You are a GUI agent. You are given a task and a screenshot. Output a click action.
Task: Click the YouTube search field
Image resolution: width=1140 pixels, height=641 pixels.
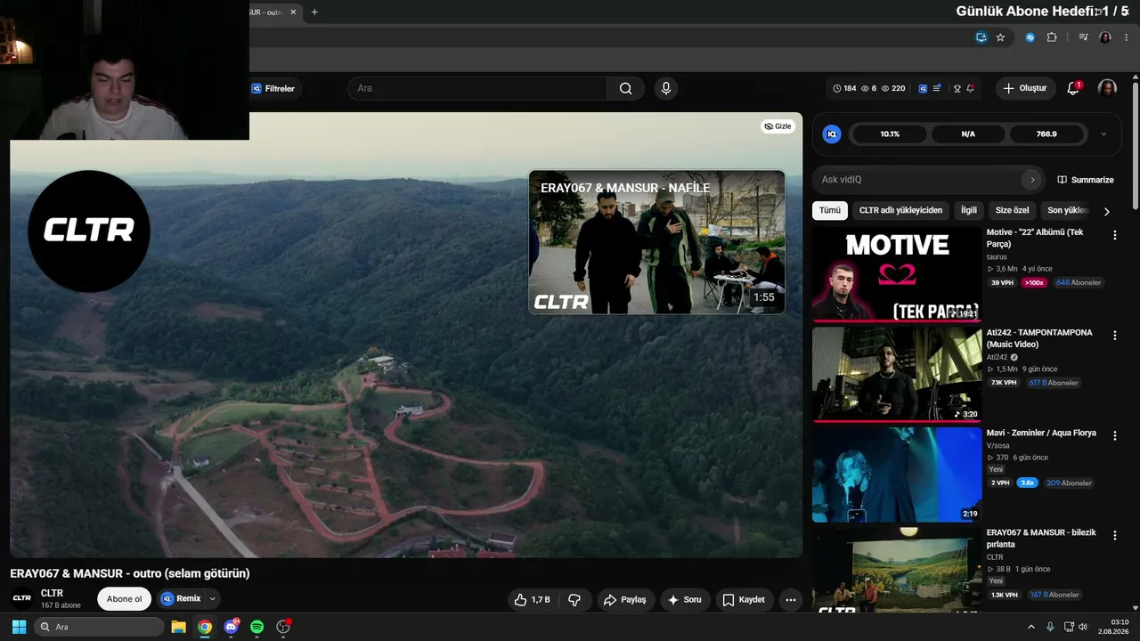477,88
